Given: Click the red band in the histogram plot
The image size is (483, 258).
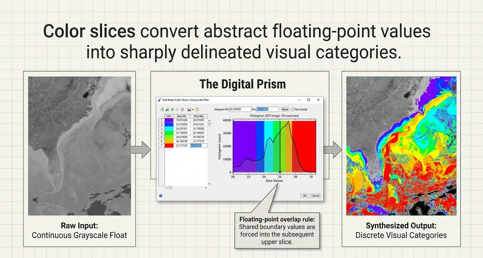Looking at the screenshot, I should tap(304, 146).
